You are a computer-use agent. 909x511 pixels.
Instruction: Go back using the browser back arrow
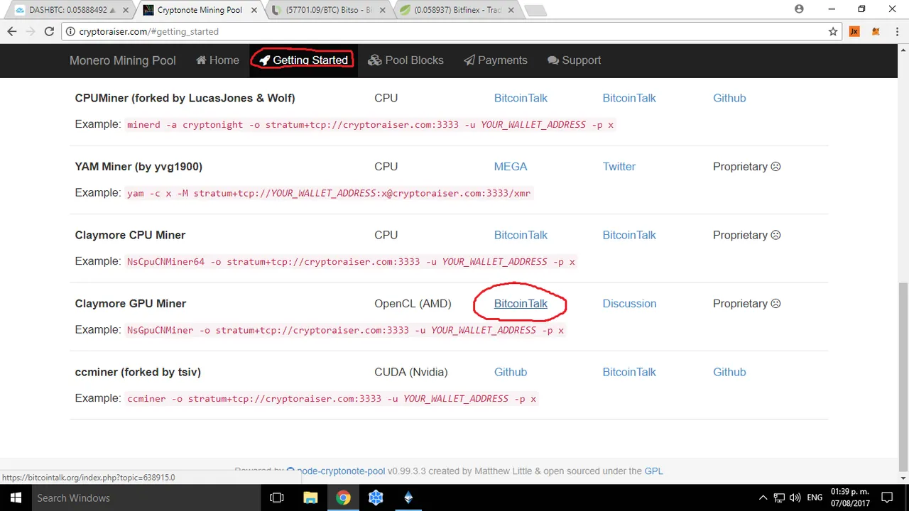point(12,31)
